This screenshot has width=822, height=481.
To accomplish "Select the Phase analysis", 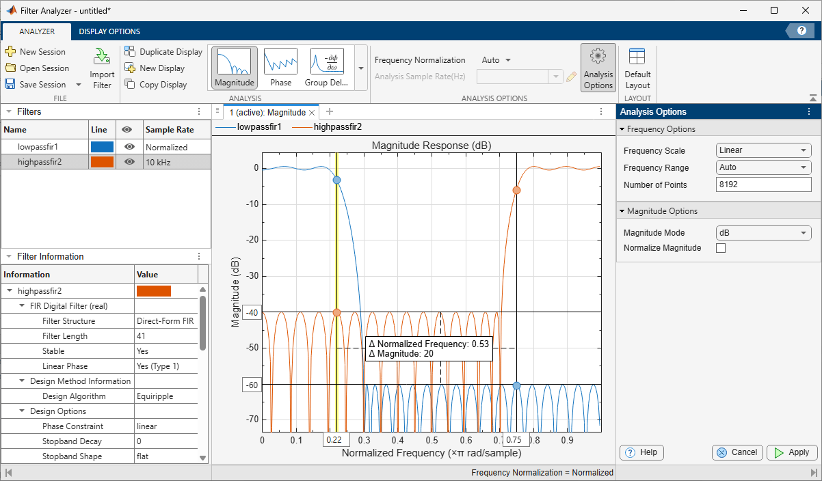I will click(280, 68).
